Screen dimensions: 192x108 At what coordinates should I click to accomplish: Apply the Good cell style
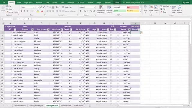(x=119, y=11)
